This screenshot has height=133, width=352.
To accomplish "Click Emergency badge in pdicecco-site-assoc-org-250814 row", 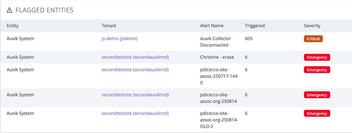I will 317,95.
